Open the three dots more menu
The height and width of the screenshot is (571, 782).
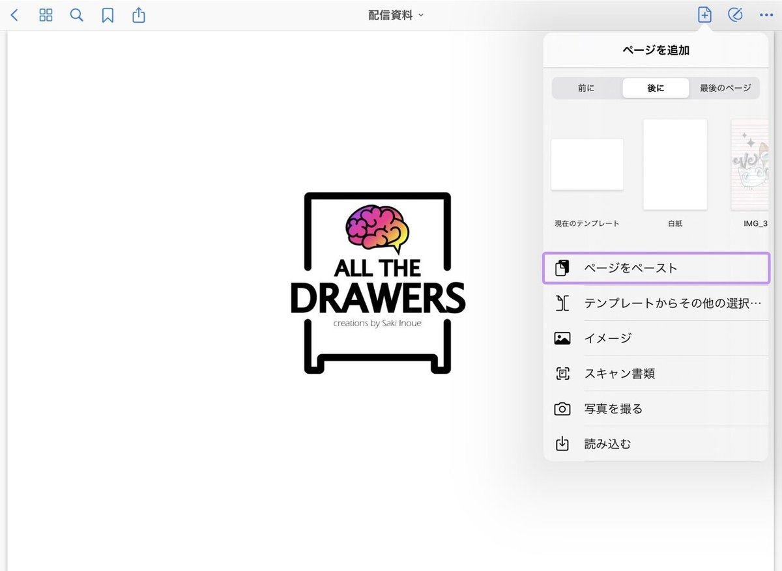pos(766,15)
